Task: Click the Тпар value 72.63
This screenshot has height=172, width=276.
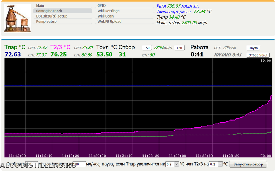Action: tap(13, 54)
